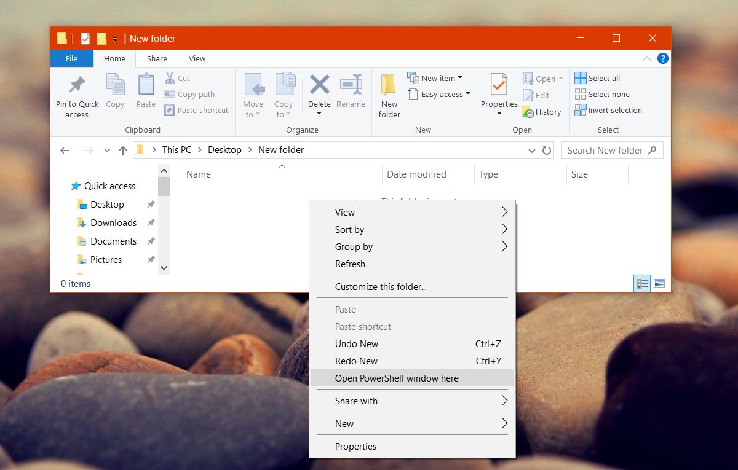Switch to large thumbnails view in status bar
Viewport: 738px width, 470px height.
658,283
